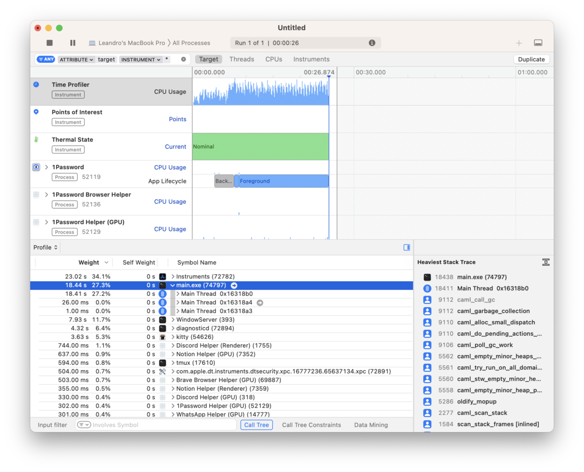Expand the 1Password Browser Helper track
This screenshot has height=472, width=584.
tap(46, 195)
